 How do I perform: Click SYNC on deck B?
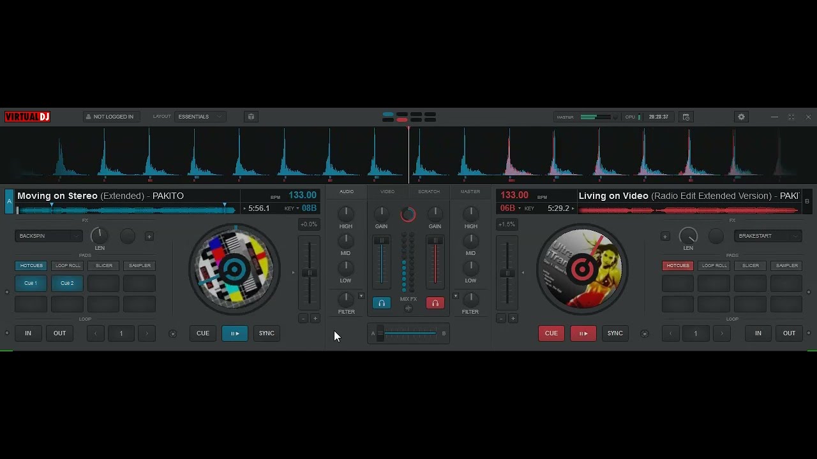615,333
